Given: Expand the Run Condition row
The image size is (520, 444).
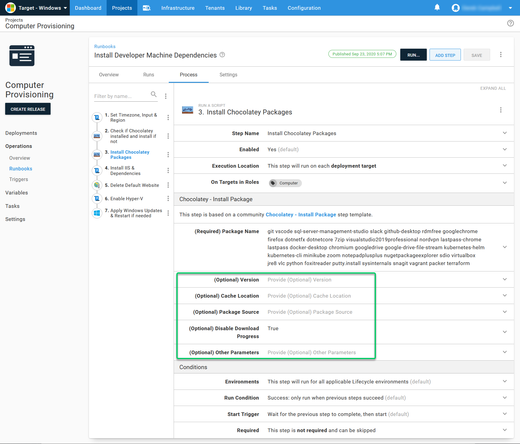Looking at the screenshot, I should (x=504, y=398).
